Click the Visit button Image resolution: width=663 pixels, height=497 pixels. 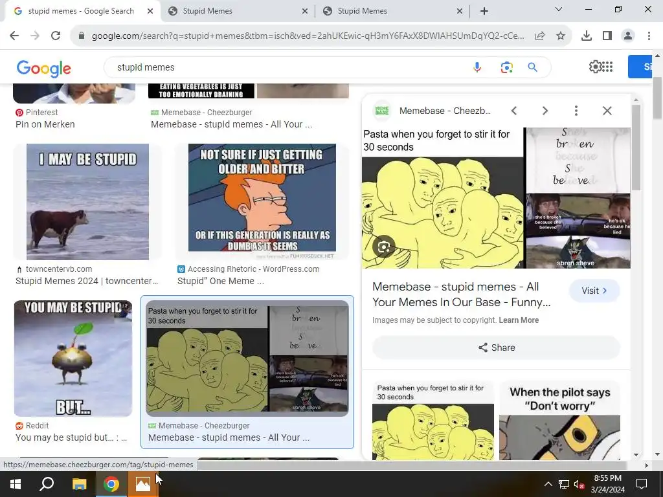coord(594,291)
